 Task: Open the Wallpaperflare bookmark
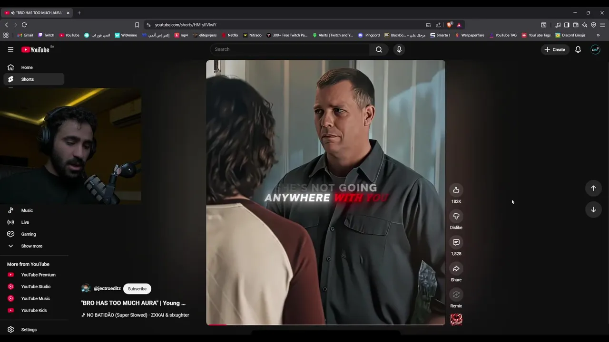(x=469, y=35)
